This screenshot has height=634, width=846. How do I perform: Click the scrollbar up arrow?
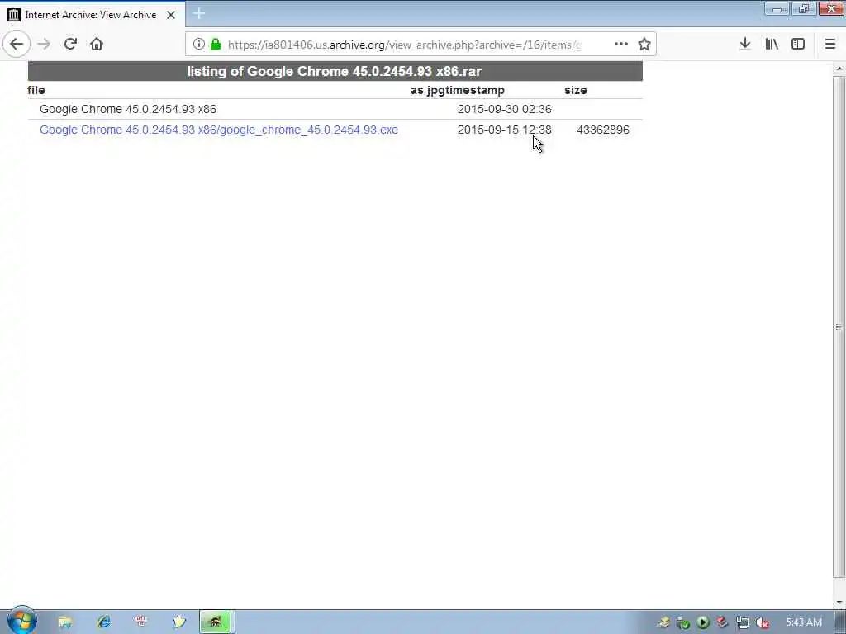839,69
